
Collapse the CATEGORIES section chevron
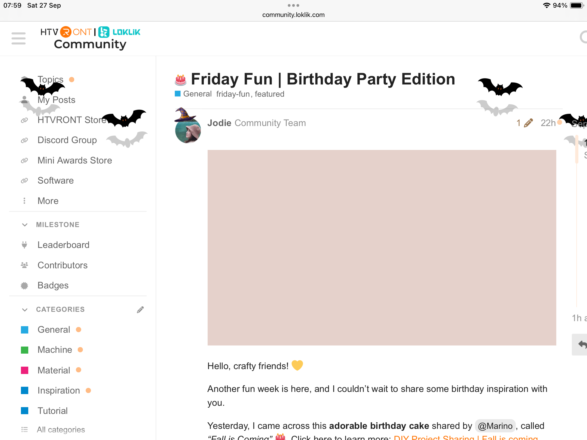(25, 310)
